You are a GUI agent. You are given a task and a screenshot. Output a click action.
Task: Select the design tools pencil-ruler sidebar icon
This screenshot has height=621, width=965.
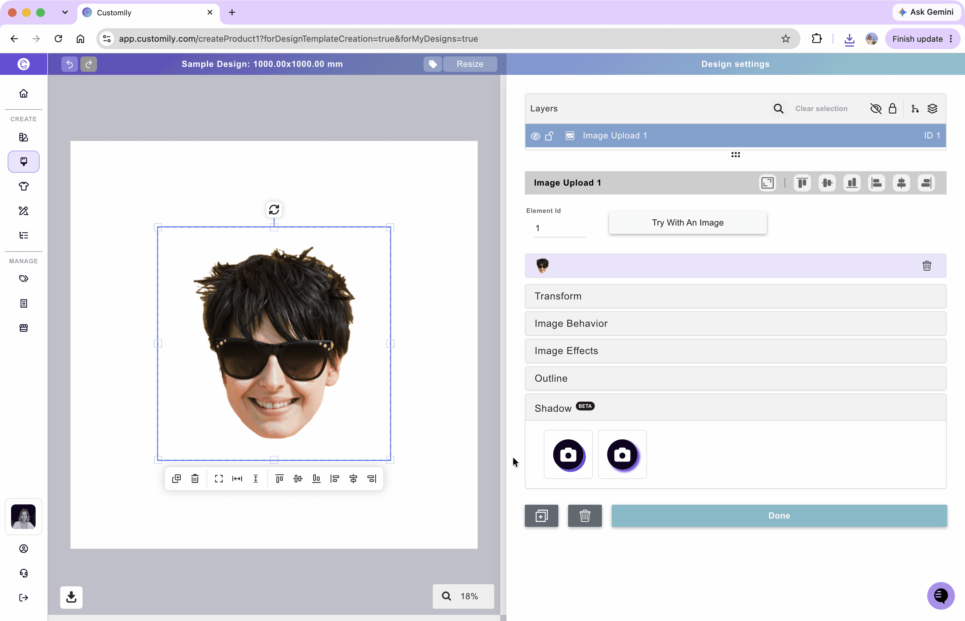click(x=23, y=211)
